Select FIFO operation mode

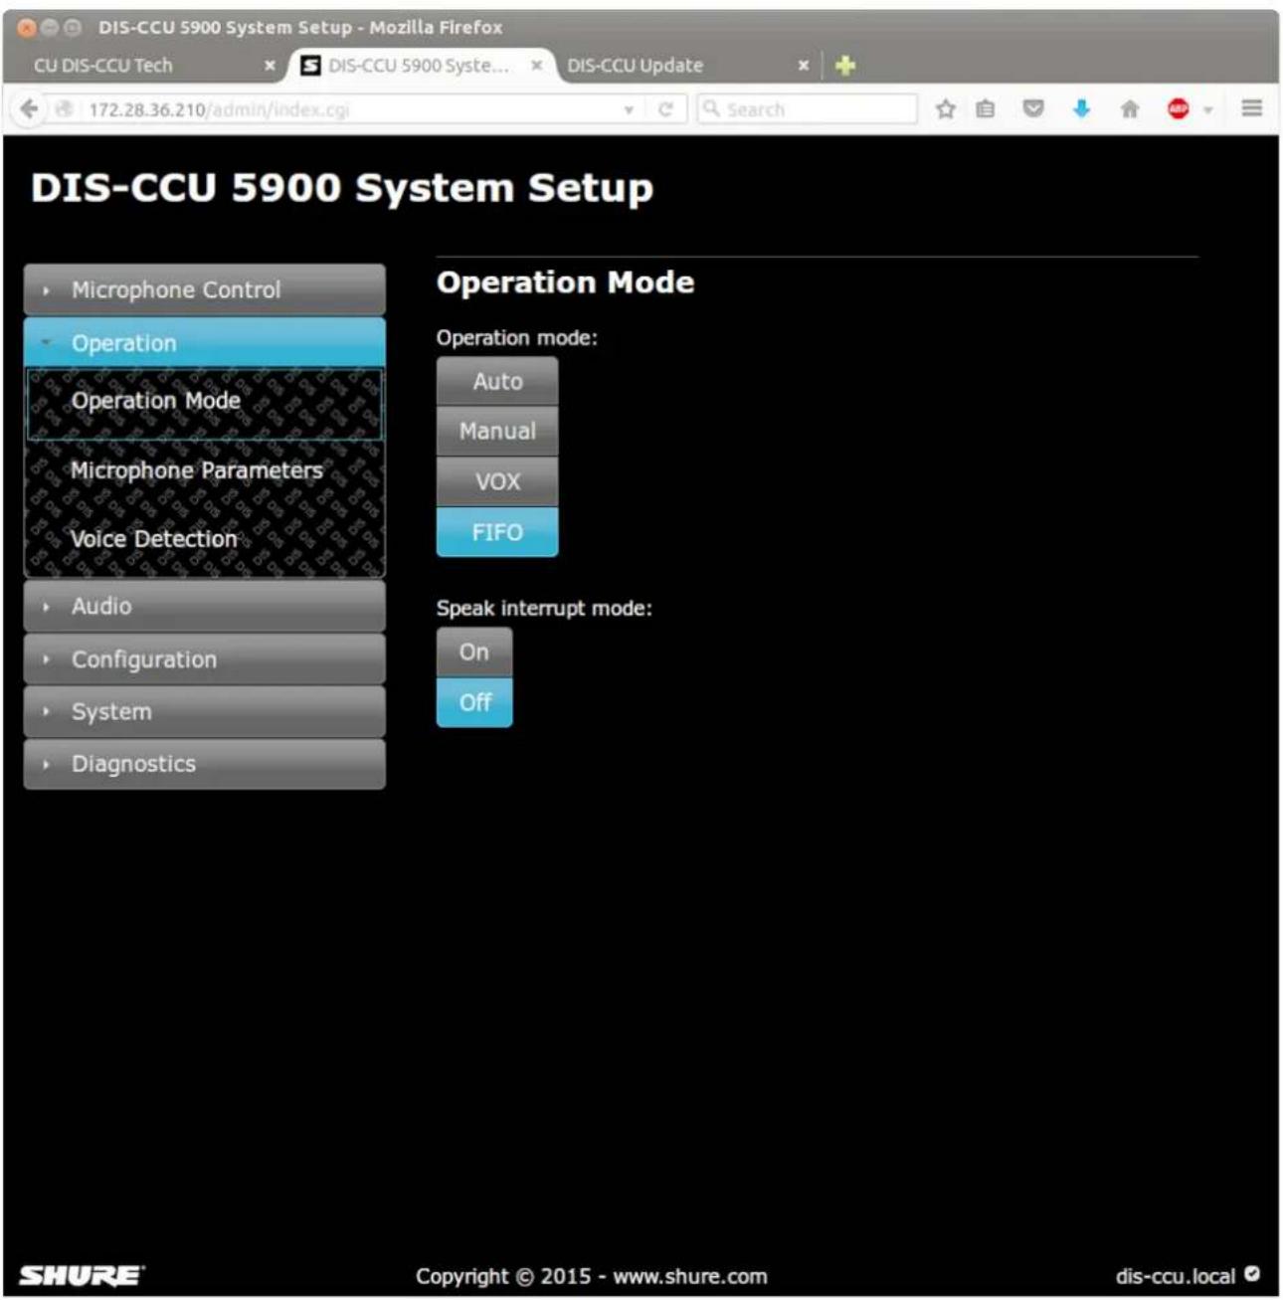pos(497,532)
